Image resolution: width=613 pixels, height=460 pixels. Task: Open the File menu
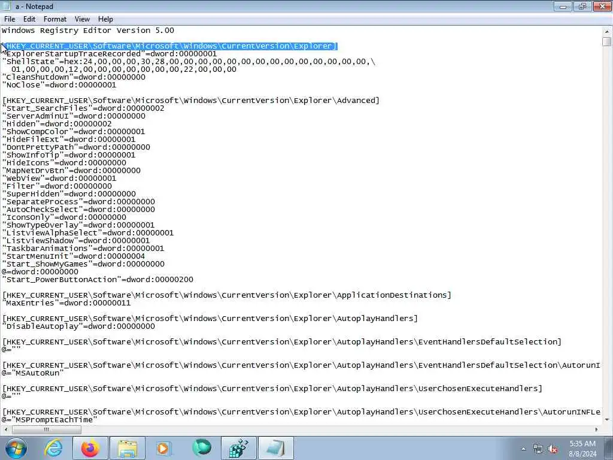10,19
